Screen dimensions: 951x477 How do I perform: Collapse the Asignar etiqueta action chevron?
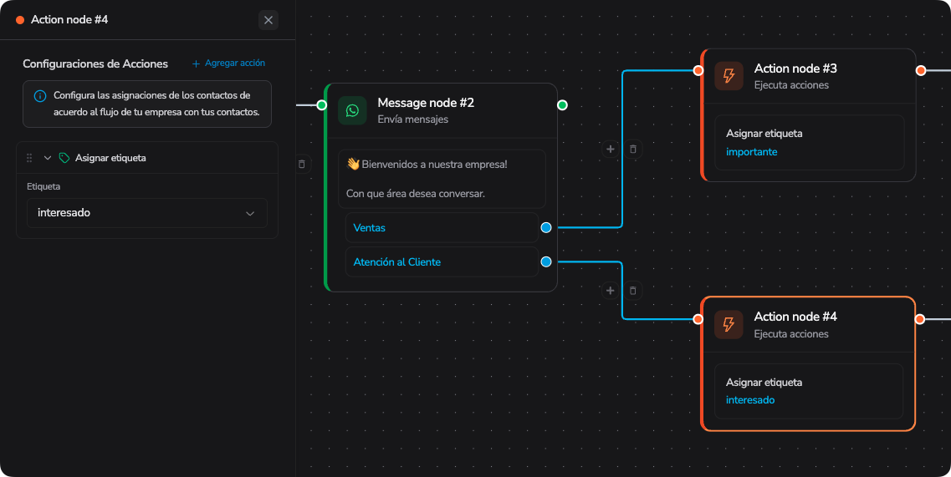coord(48,158)
